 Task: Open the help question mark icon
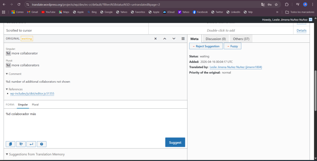point(42,144)
